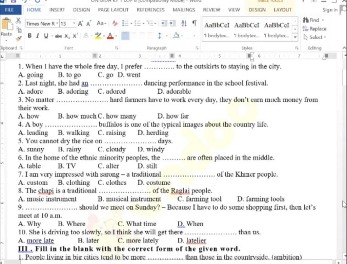
Task: Grow font size with large A icon
Action: (x=80, y=23)
